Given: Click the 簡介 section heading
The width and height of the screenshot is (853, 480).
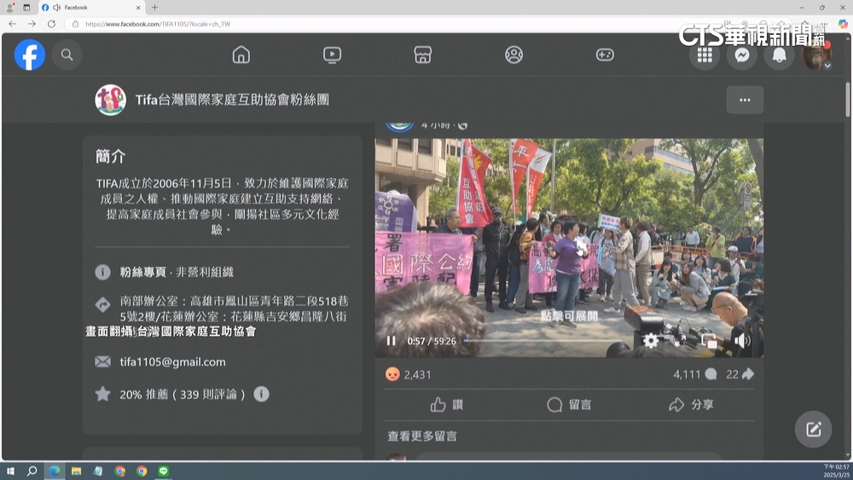Looking at the screenshot, I should tap(110, 157).
